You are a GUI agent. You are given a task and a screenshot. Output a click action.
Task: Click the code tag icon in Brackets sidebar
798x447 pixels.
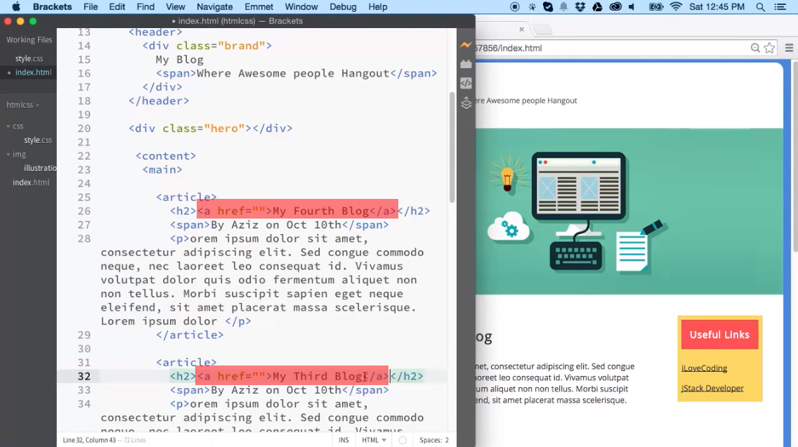tap(466, 83)
